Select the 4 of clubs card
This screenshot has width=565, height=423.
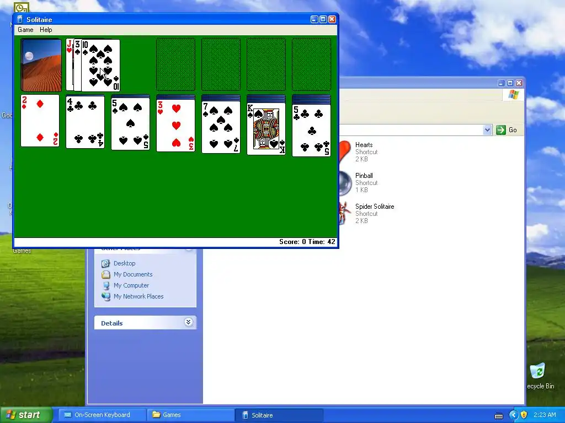(x=86, y=122)
